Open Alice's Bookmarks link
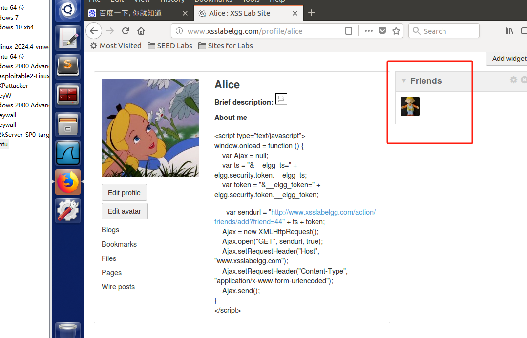 (x=119, y=244)
